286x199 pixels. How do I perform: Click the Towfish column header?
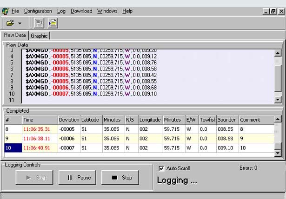[207, 120]
